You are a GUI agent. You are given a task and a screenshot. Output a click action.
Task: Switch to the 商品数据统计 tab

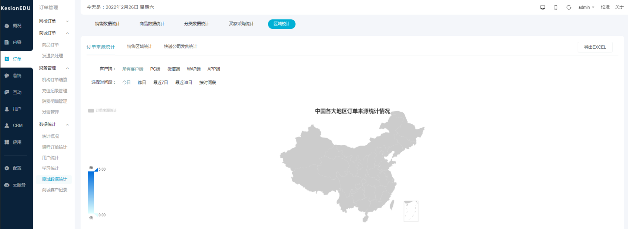(152, 24)
